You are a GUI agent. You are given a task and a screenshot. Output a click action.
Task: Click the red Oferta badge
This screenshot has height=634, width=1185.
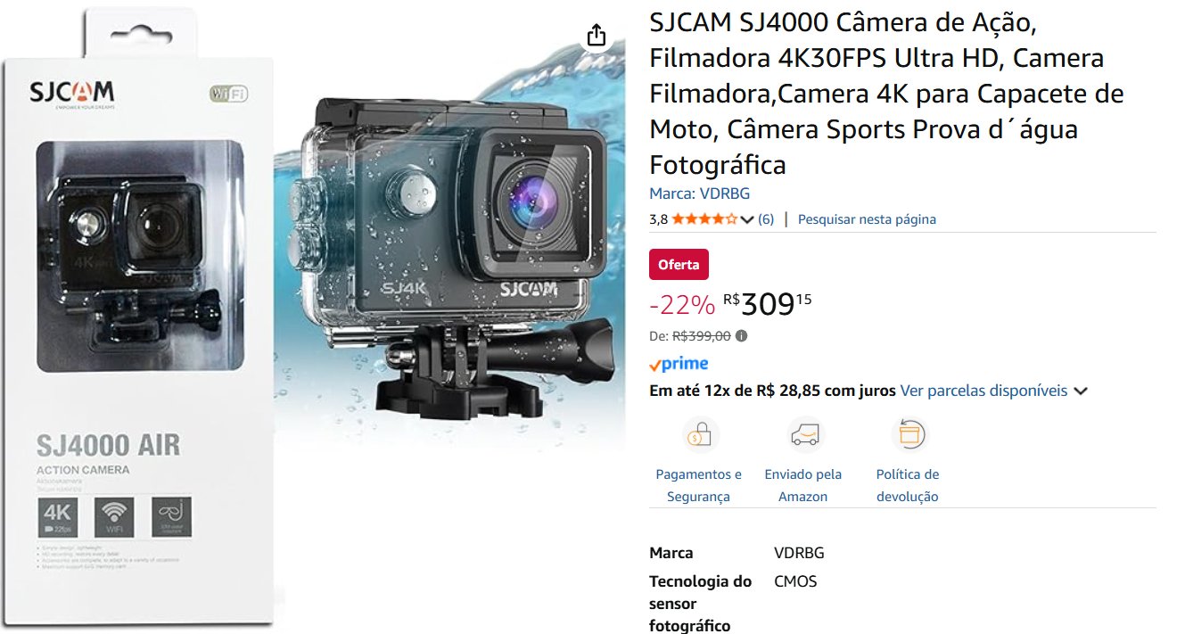pos(679,264)
